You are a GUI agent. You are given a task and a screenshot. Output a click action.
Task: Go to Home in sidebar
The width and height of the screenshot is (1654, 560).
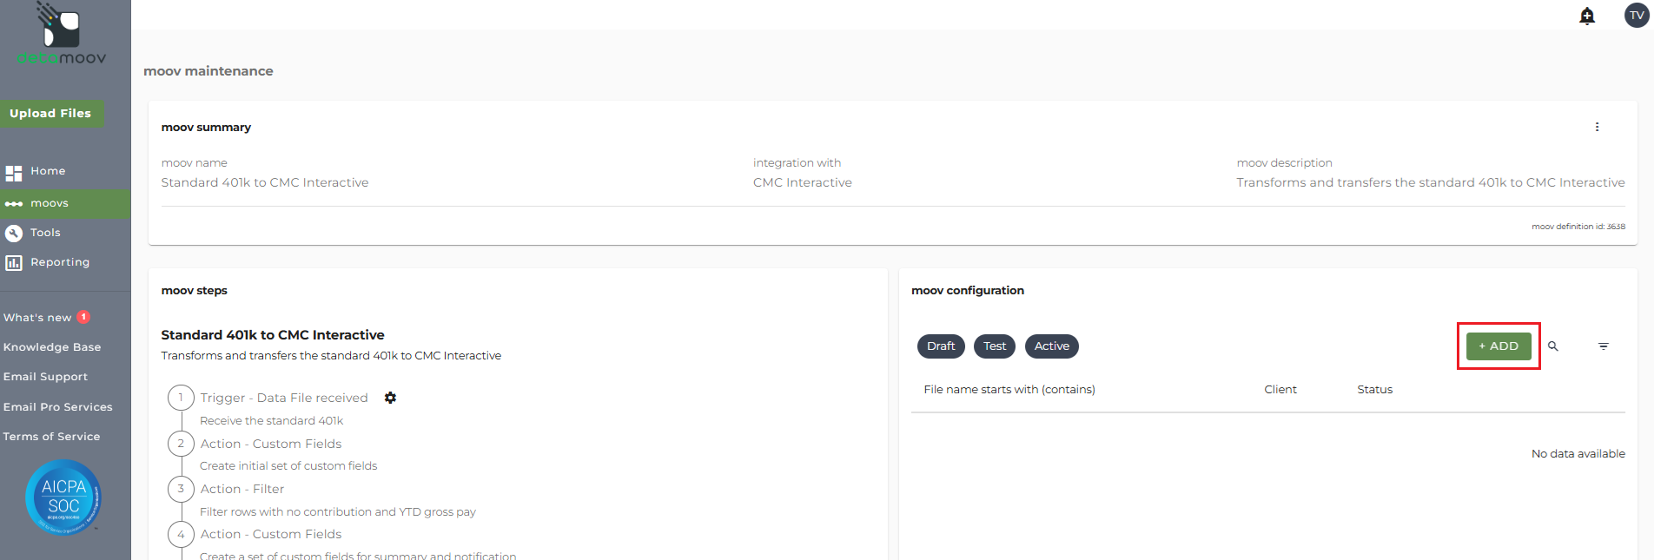(48, 171)
